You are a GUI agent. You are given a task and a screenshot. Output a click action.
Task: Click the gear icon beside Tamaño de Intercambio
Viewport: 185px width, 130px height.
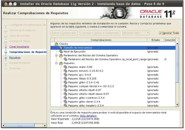click(x=61, y=48)
